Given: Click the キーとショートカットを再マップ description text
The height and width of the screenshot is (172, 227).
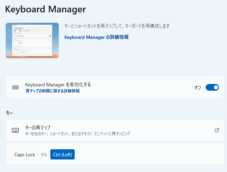Looking at the screenshot, I should tap(117, 26).
